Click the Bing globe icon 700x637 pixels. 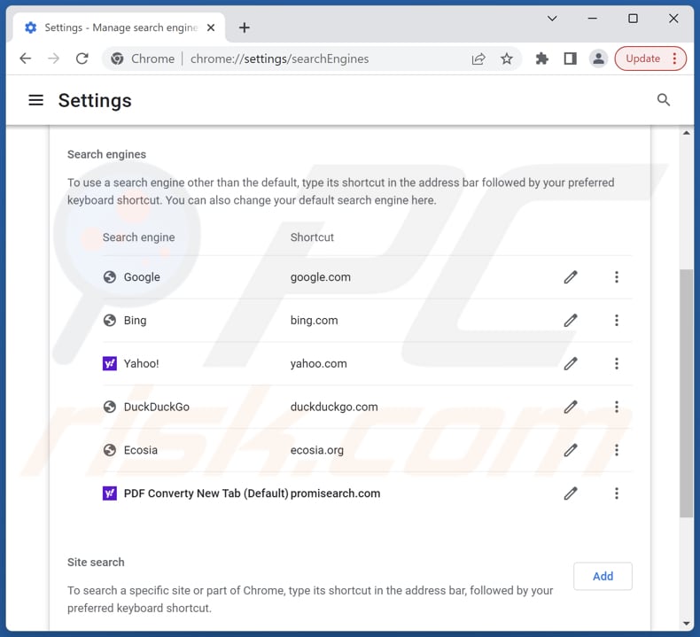coord(110,321)
